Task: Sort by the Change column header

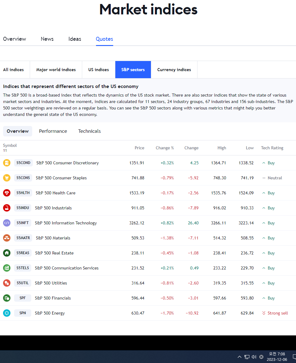Action: (x=191, y=148)
